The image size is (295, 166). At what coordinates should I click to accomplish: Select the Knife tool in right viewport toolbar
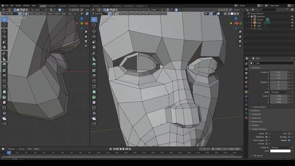point(94,86)
